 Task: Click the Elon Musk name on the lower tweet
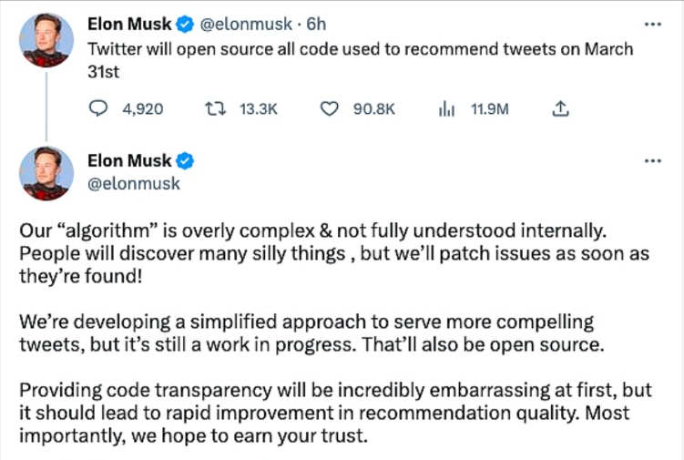(x=129, y=161)
